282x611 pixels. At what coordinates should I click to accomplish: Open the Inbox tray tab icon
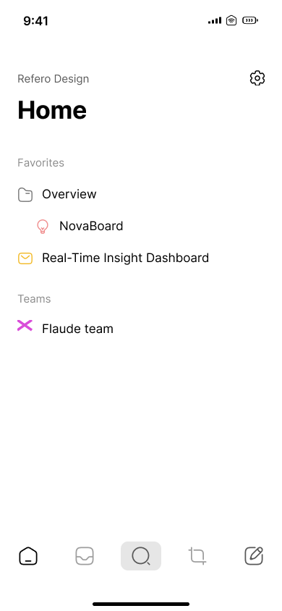coord(85,556)
